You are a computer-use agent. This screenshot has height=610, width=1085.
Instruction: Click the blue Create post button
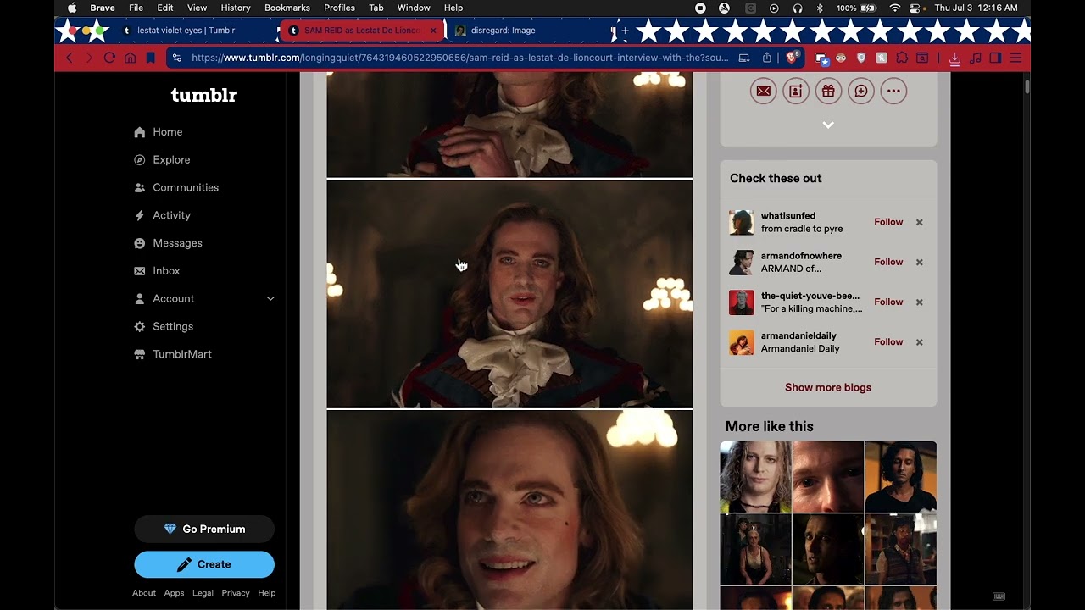coord(204,564)
